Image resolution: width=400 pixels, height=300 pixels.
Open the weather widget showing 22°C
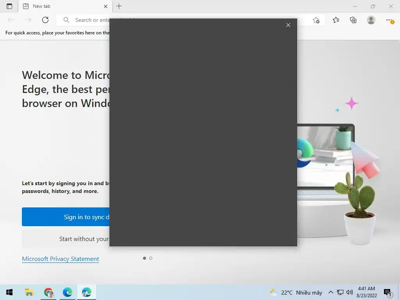(x=296, y=292)
